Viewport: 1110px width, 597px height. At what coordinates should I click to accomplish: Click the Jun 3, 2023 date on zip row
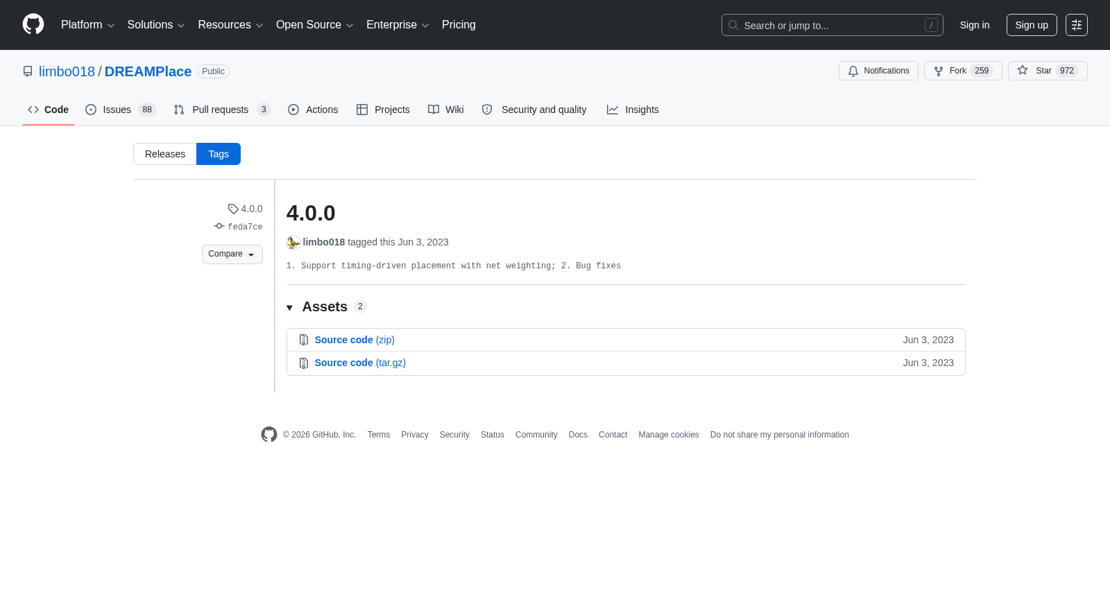928,340
